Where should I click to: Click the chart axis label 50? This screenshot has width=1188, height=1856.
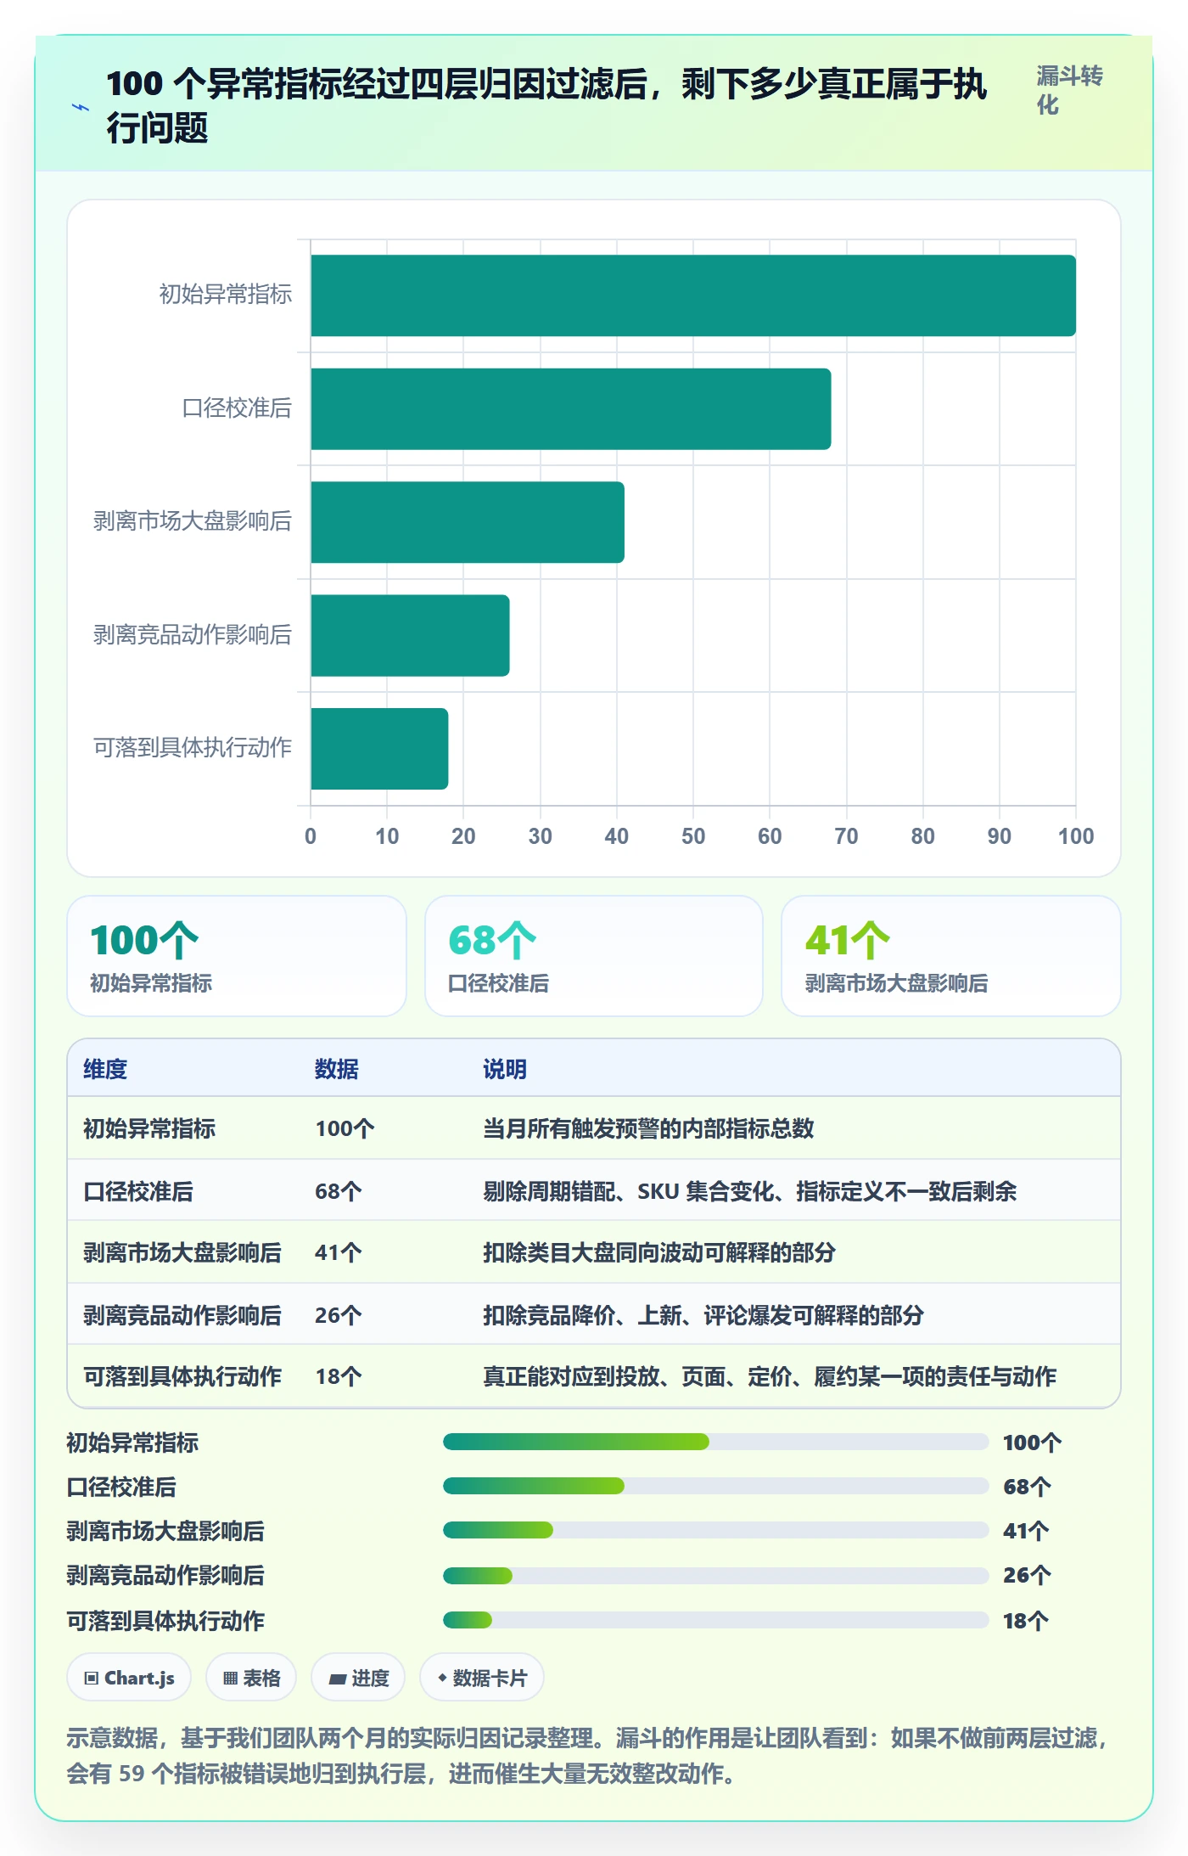[693, 836]
